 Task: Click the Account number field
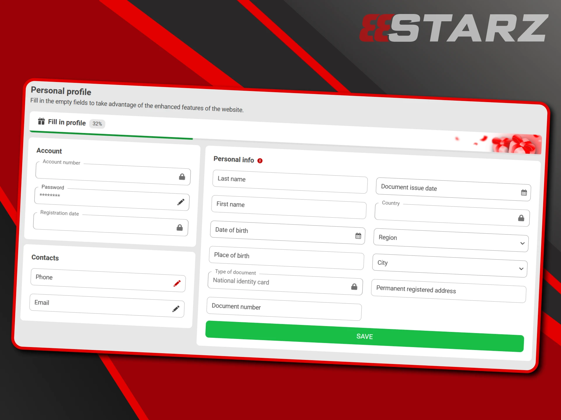[x=113, y=173]
